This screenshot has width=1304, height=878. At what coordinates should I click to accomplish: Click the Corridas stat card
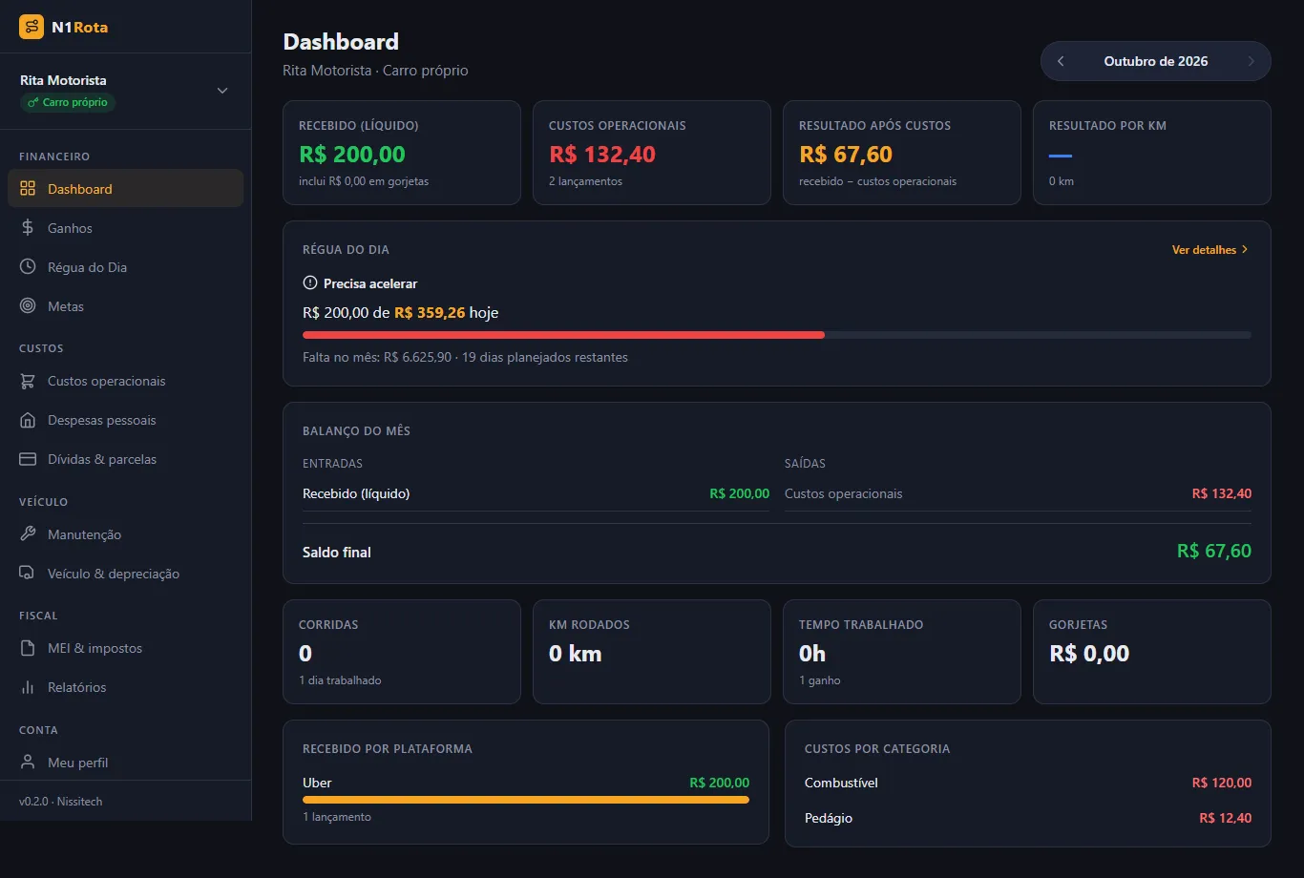(402, 652)
